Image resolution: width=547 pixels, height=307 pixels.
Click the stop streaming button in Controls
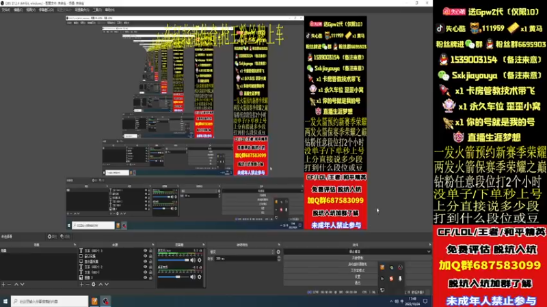(x=355, y=252)
